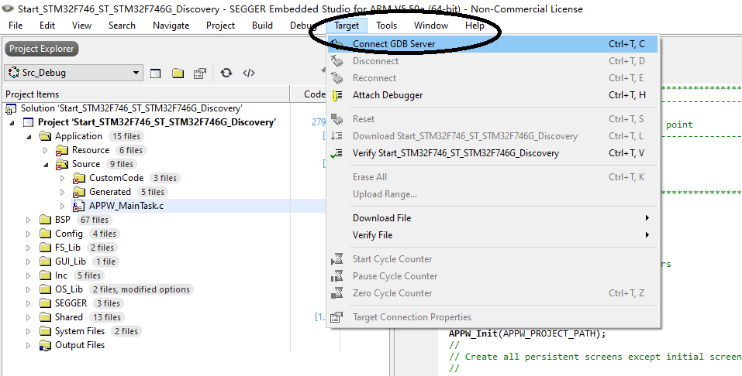Click the CustomCode folder icon
The image size is (742, 376).
pyautogui.click(x=79, y=178)
